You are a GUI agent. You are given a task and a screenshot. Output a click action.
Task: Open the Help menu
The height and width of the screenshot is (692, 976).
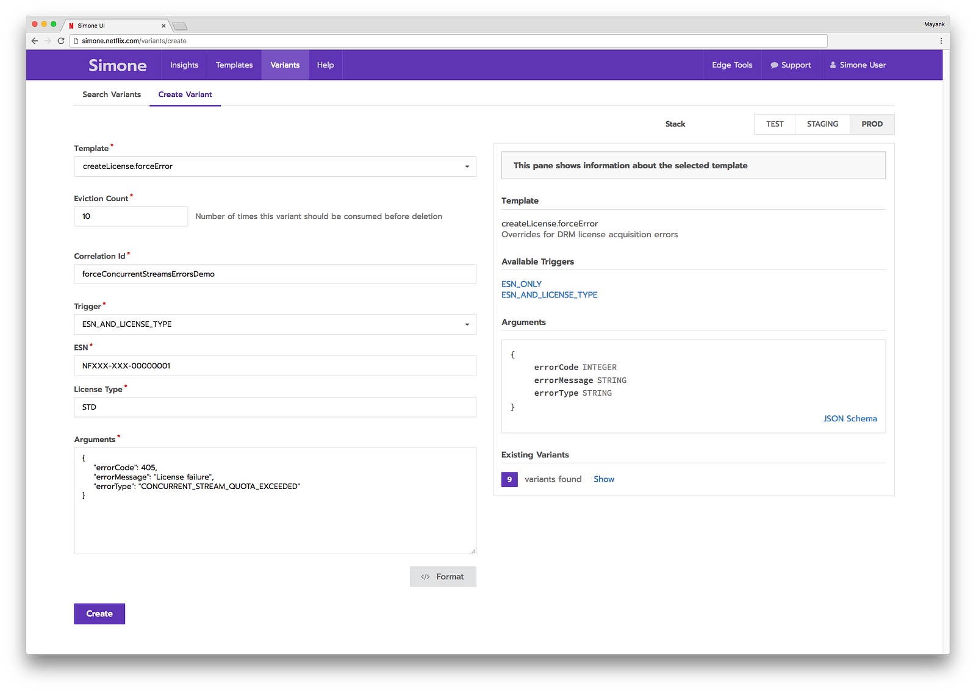click(x=325, y=65)
